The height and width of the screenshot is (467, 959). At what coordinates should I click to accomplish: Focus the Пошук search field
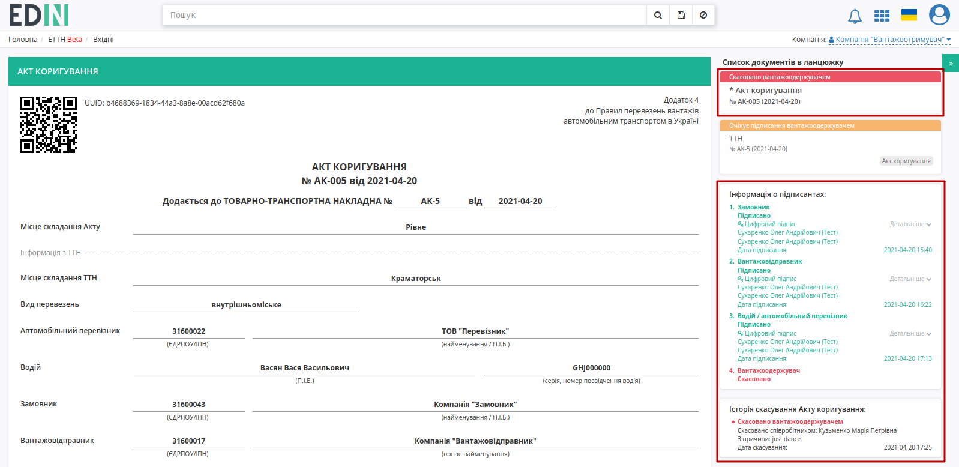coord(404,16)
